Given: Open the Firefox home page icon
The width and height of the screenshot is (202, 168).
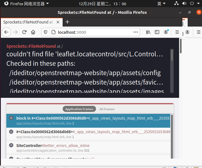Looking at the screenshot, I should tap(33, 32).
